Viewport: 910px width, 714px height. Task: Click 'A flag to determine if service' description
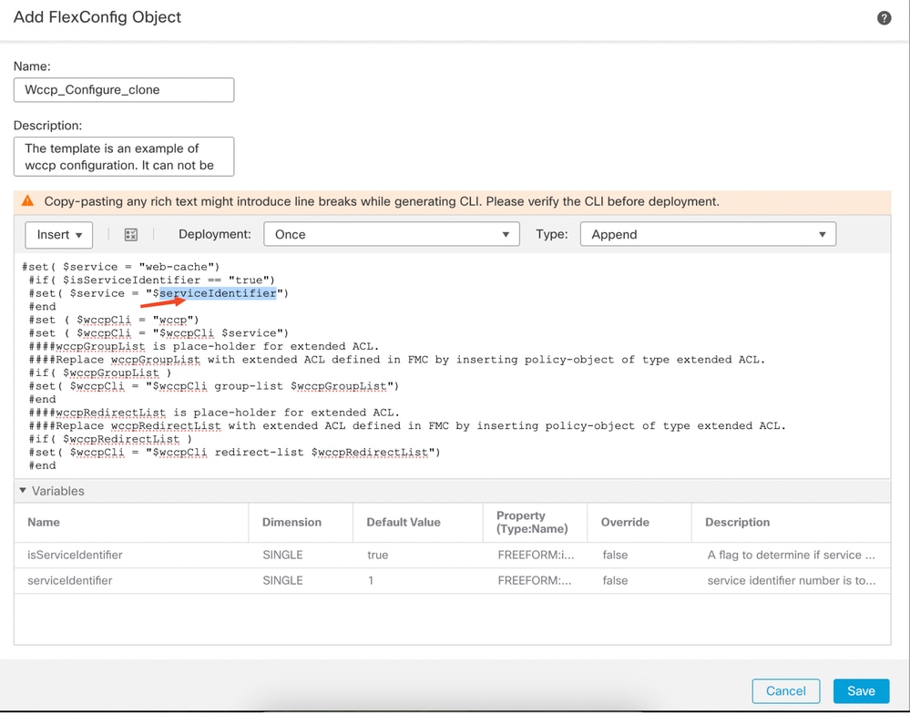(x=791, y=555)
